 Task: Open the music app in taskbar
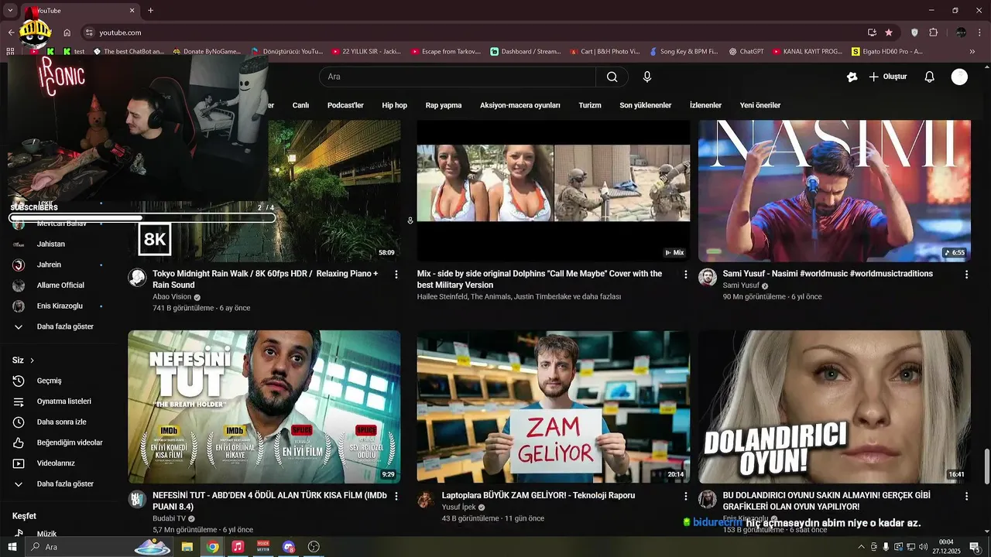click(x=238, y=547)
